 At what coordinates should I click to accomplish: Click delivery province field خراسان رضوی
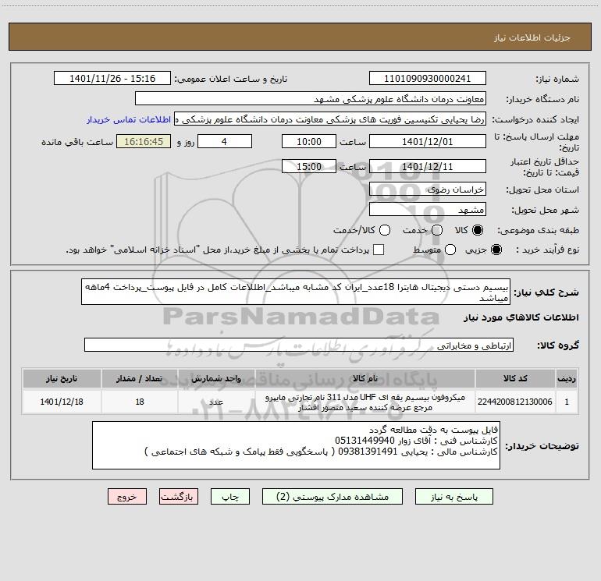pos(428,189)
